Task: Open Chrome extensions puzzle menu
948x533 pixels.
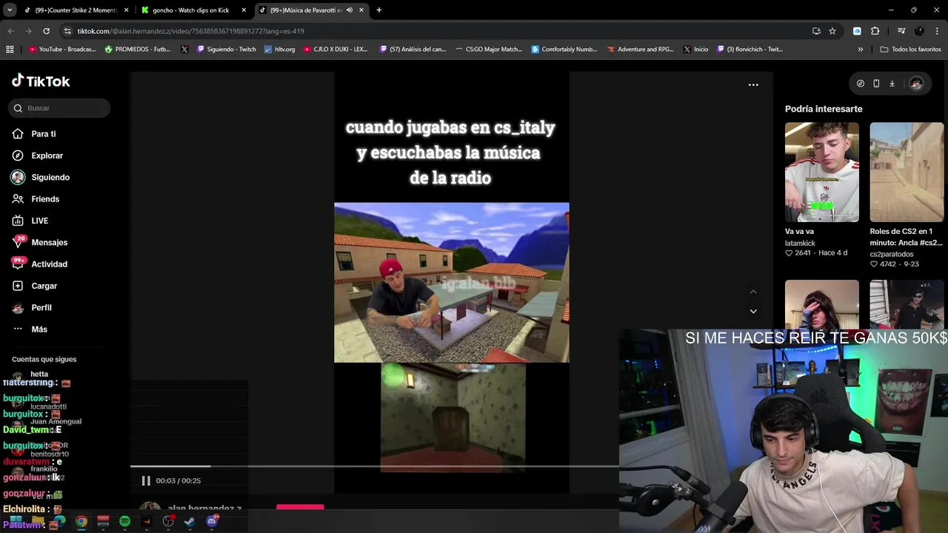Action: (875, 31)
